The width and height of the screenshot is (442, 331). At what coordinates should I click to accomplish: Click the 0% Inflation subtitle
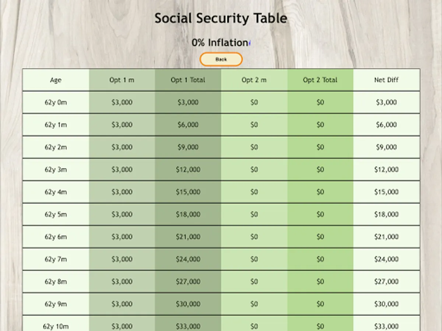(x=220, y=43)
